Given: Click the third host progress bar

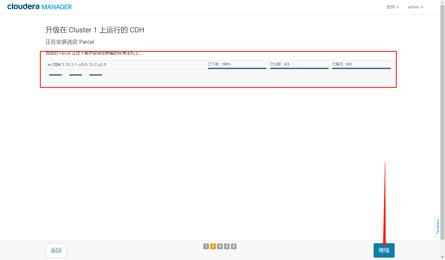Looking at the screenshot, I should click(x=96, y=75).
